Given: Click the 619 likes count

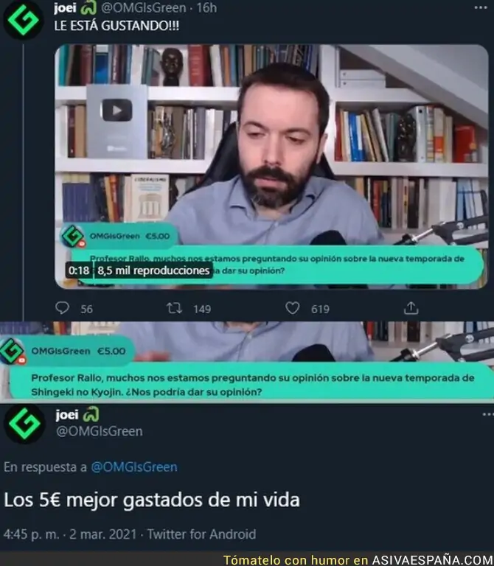Looking at the screenshot, I should tap(320, 309).
